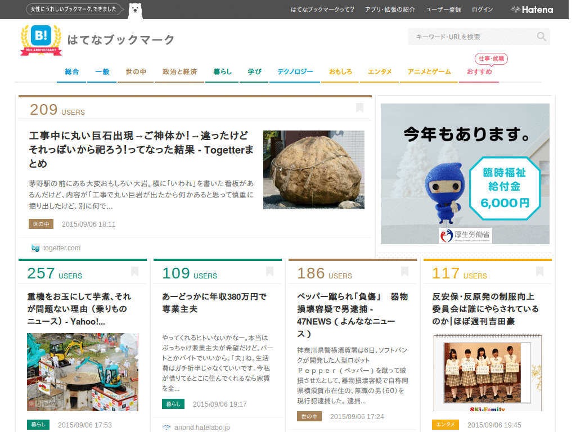Click the Hatena logo in top bar
576x432 pixels.
point(532,10)
